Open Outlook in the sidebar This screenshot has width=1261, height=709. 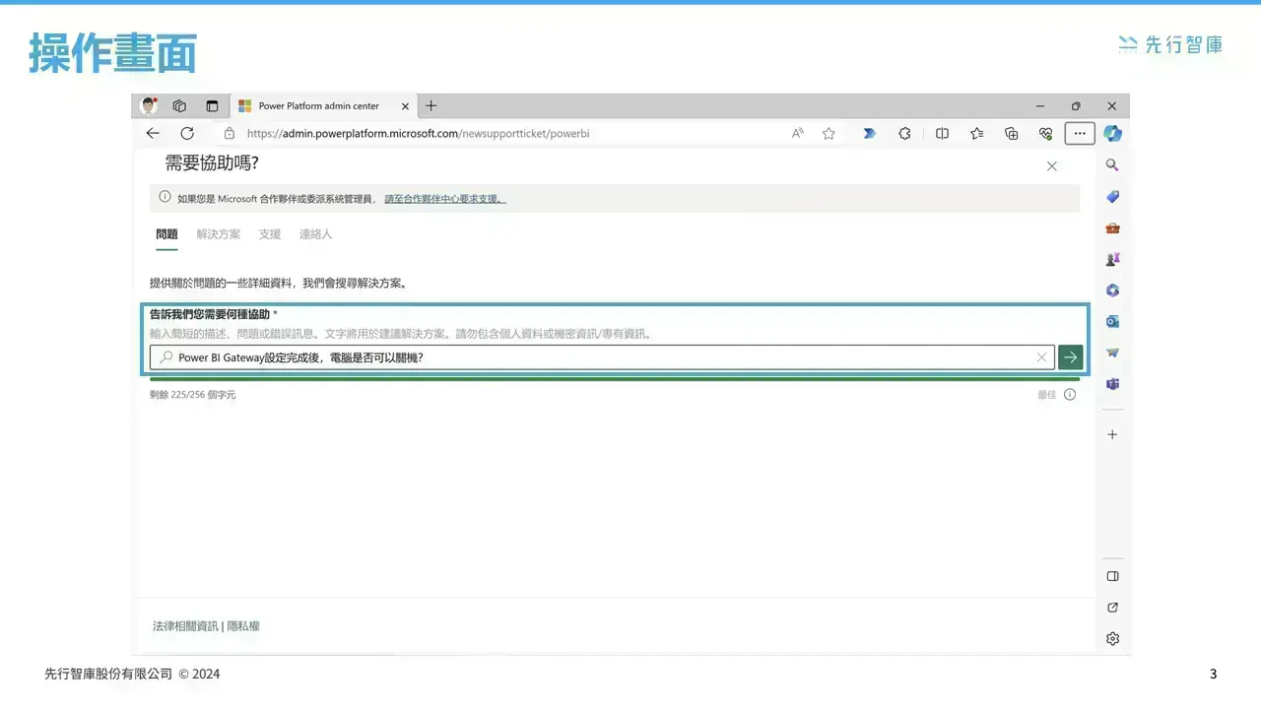pyautogui.click(x=1112, y=321)
